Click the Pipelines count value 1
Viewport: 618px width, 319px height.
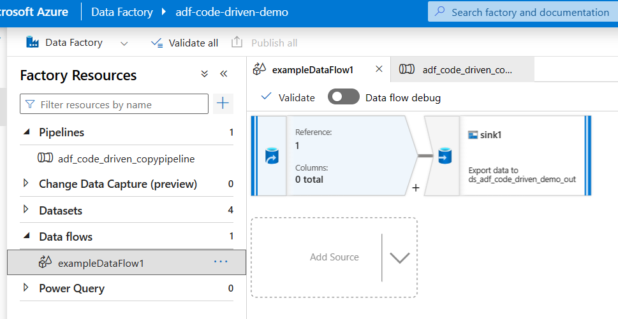click(x=232, y=132)
